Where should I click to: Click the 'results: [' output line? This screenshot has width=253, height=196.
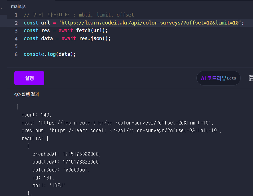[35, 138]
